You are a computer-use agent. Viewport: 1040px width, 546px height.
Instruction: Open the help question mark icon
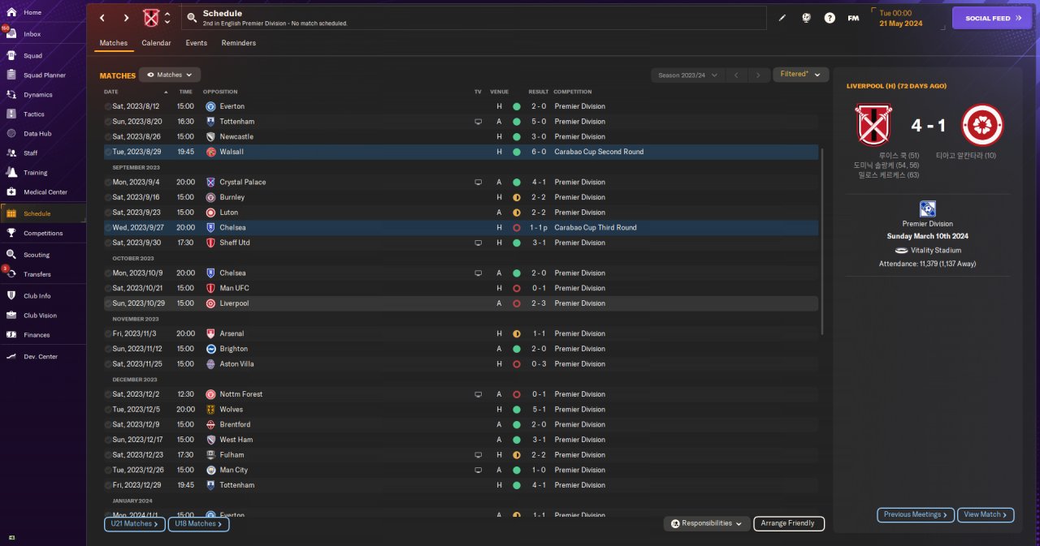click(830, 17)
